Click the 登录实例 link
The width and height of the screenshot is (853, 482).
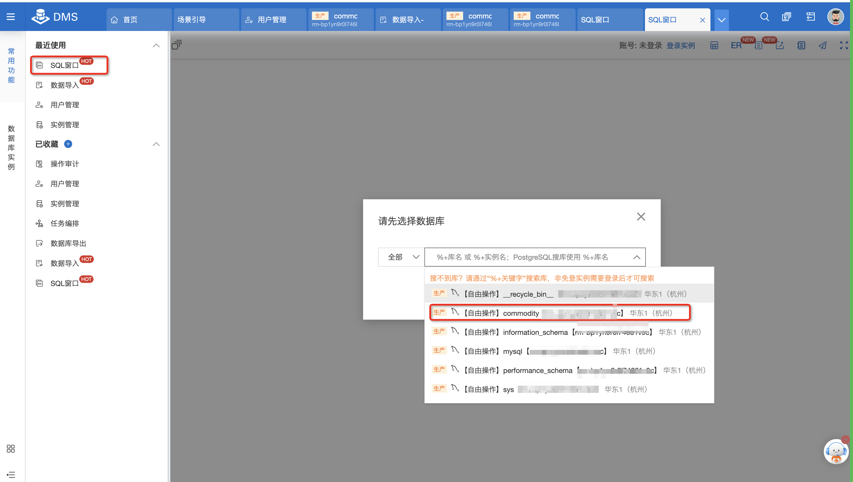[x=680, y=45]
